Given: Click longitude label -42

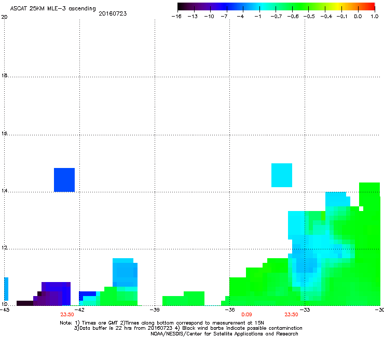Looking at the screenshot, I should (x=79, y=310).
